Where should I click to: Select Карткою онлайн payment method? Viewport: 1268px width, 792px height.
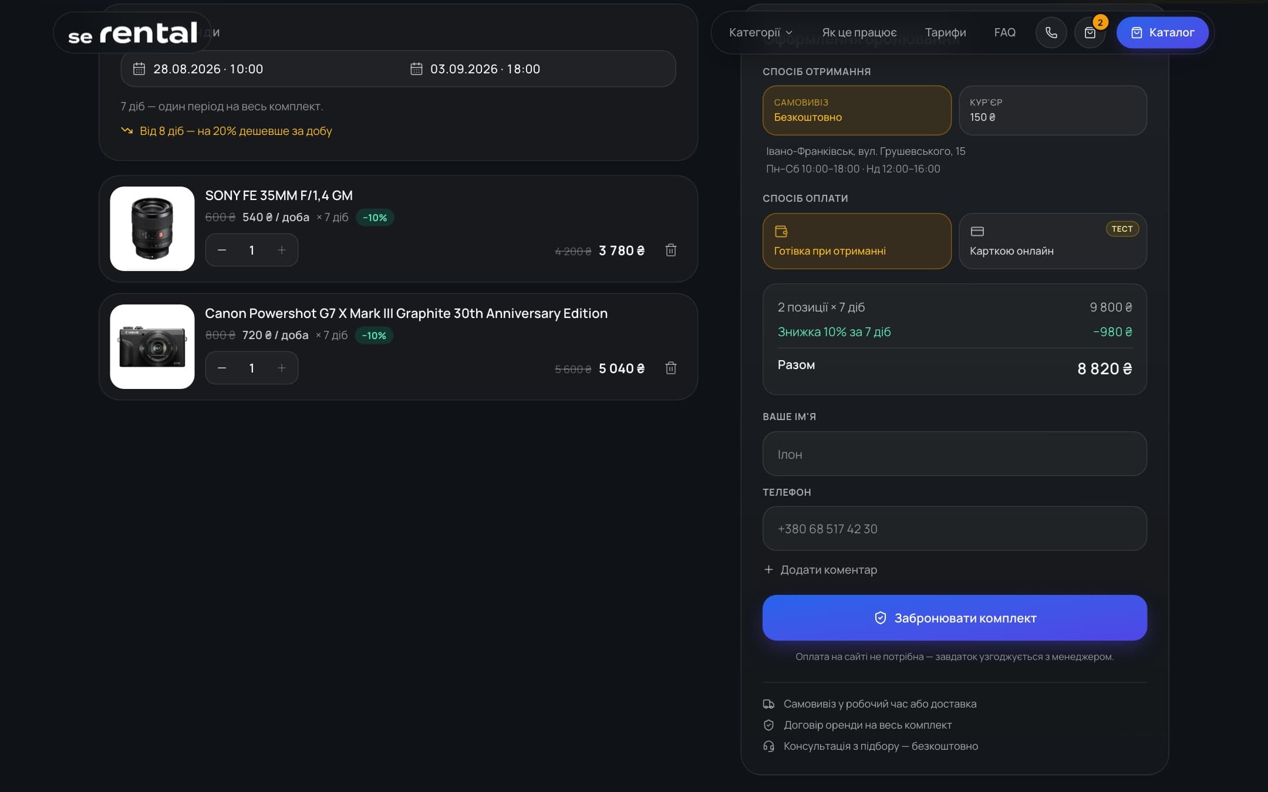tap(1053, 241)
